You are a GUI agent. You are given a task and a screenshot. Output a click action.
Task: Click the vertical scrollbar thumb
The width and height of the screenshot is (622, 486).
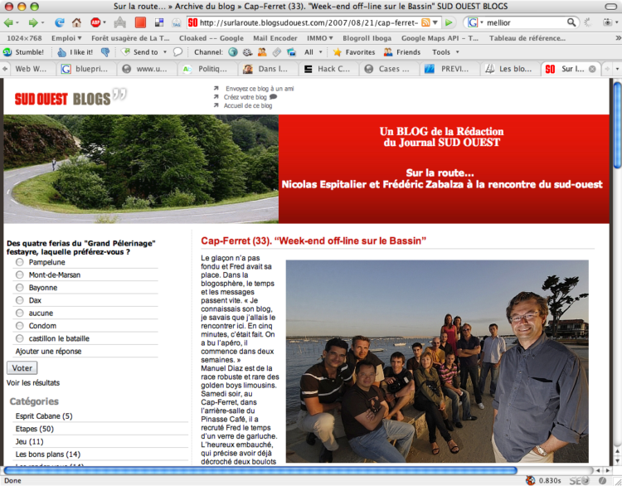[x=617, y=124]
